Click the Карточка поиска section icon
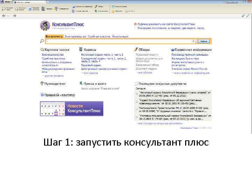This screenshot has height=189, width=252. pos(42,49)
